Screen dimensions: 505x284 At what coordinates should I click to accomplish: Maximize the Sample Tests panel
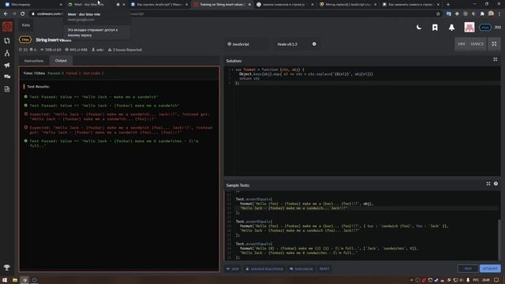click(x=488, y=184)
